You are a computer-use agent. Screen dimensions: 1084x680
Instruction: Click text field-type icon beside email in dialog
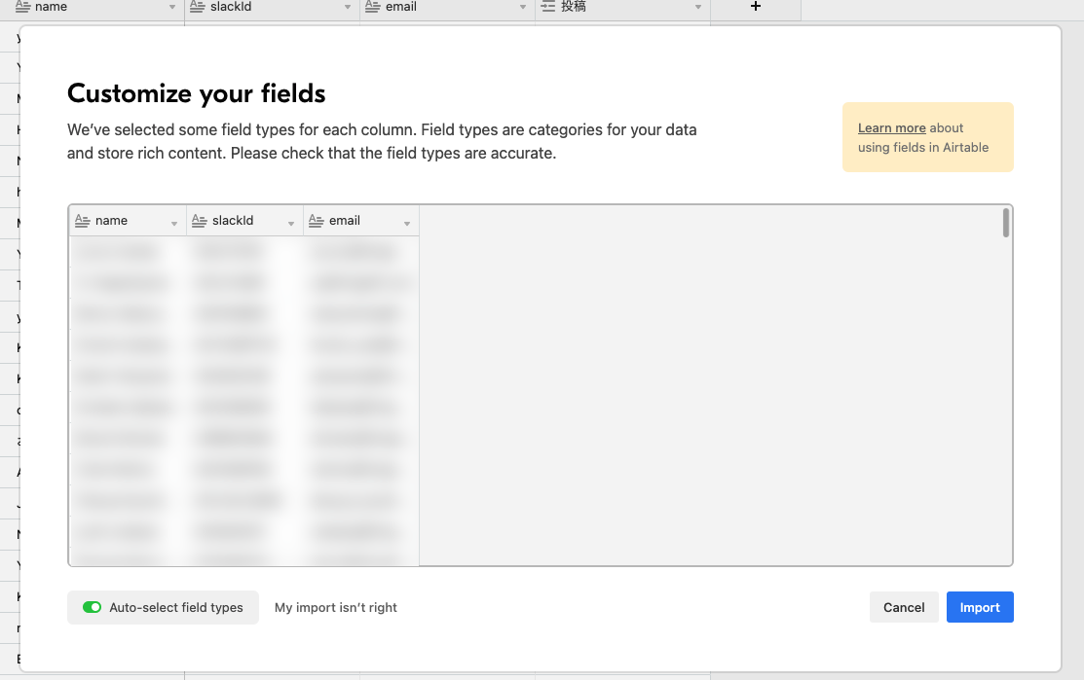pos(316,221)
